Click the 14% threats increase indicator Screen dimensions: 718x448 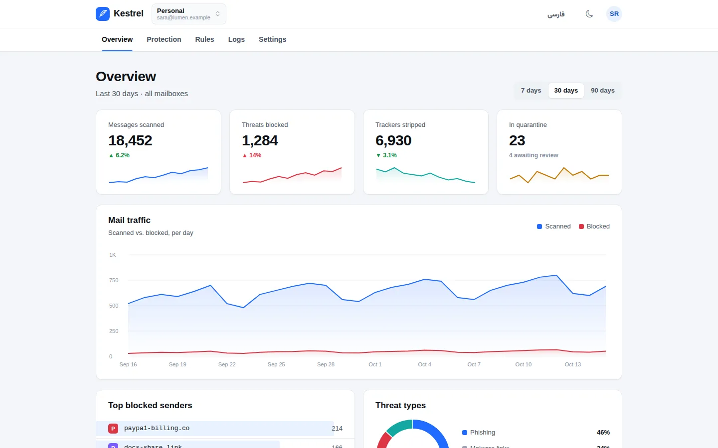point(252,155)
